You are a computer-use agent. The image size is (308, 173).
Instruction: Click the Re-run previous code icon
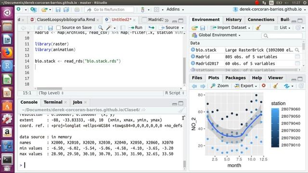coord(151,28)
